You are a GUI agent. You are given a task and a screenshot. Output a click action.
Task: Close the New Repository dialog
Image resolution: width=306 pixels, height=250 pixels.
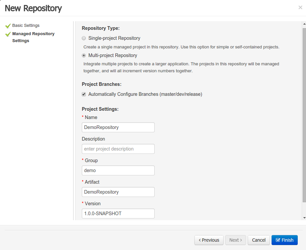[x=300, y=8]
